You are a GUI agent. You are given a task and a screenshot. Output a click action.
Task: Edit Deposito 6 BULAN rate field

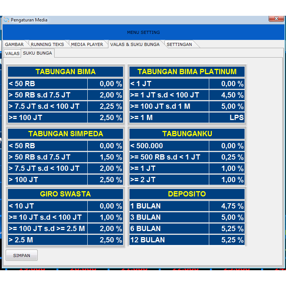227,228
